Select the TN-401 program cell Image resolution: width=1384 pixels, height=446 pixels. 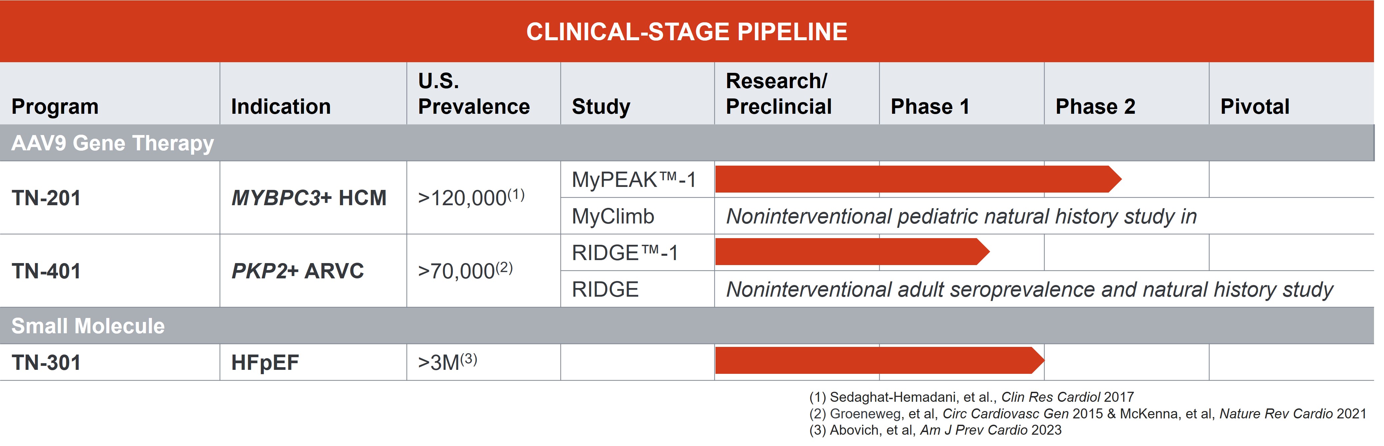point(46,271)
